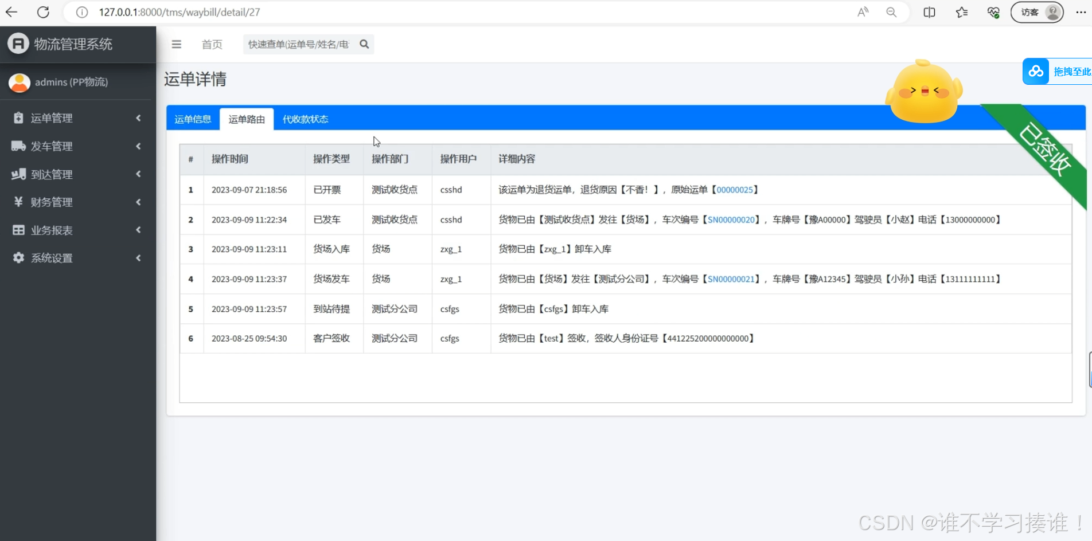Click the 运单详情 page heading

195,79
